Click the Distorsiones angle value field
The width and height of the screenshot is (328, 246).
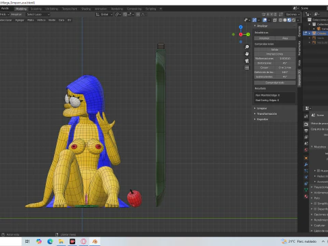pos(285,63)
